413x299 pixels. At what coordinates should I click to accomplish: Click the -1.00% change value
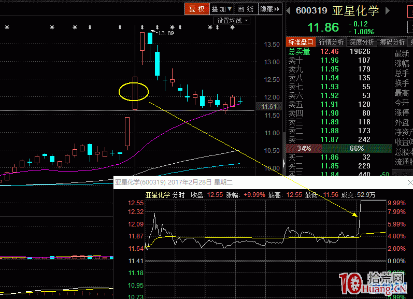tap(361, 32)
